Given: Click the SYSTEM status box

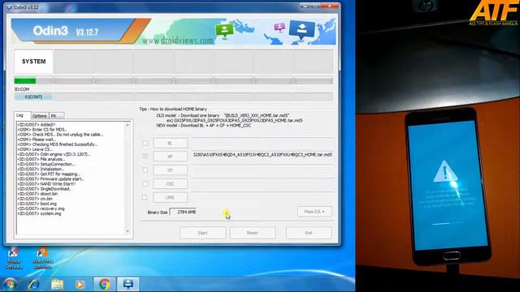Looking at the screenshot, I should pos(33,62).
